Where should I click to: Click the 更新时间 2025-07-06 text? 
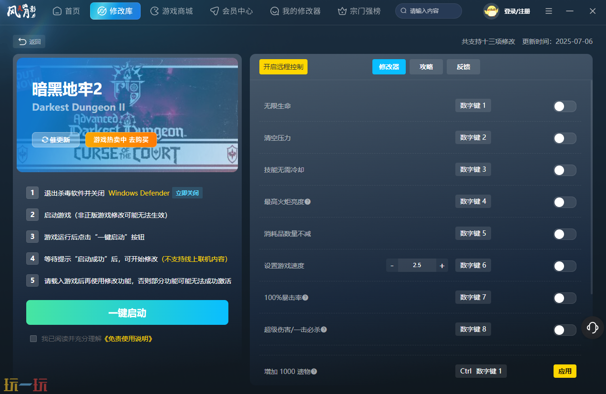tap(557, 41)
